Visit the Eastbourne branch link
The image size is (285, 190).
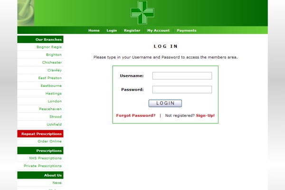click(51, 86)
